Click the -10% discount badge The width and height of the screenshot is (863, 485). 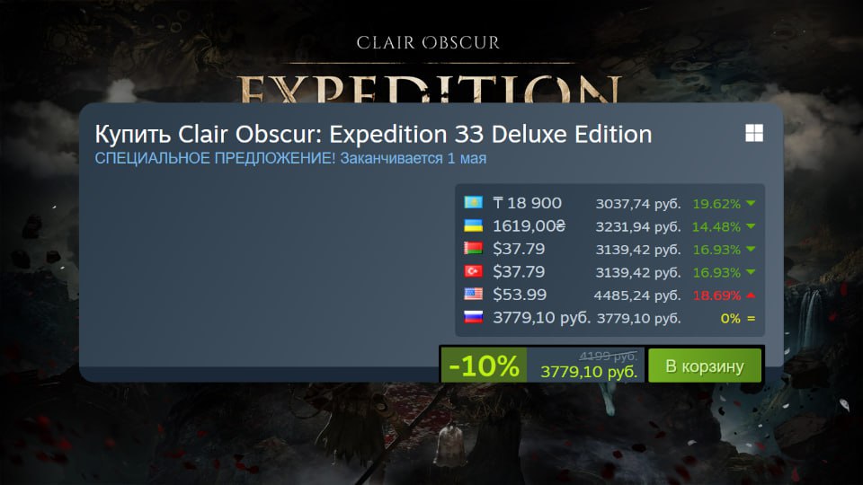click(x=484, y=366)
